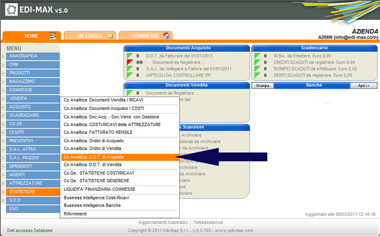The width and height of the screenshot is (380, 236).
Task: Click the red flag next to Documenti da Registrare
Action: pyautogui.click(x=129, y=63)
